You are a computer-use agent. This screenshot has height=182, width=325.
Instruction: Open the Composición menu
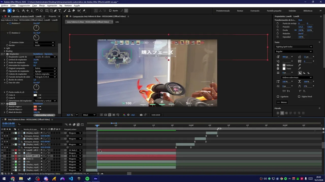tap(24, 6)
